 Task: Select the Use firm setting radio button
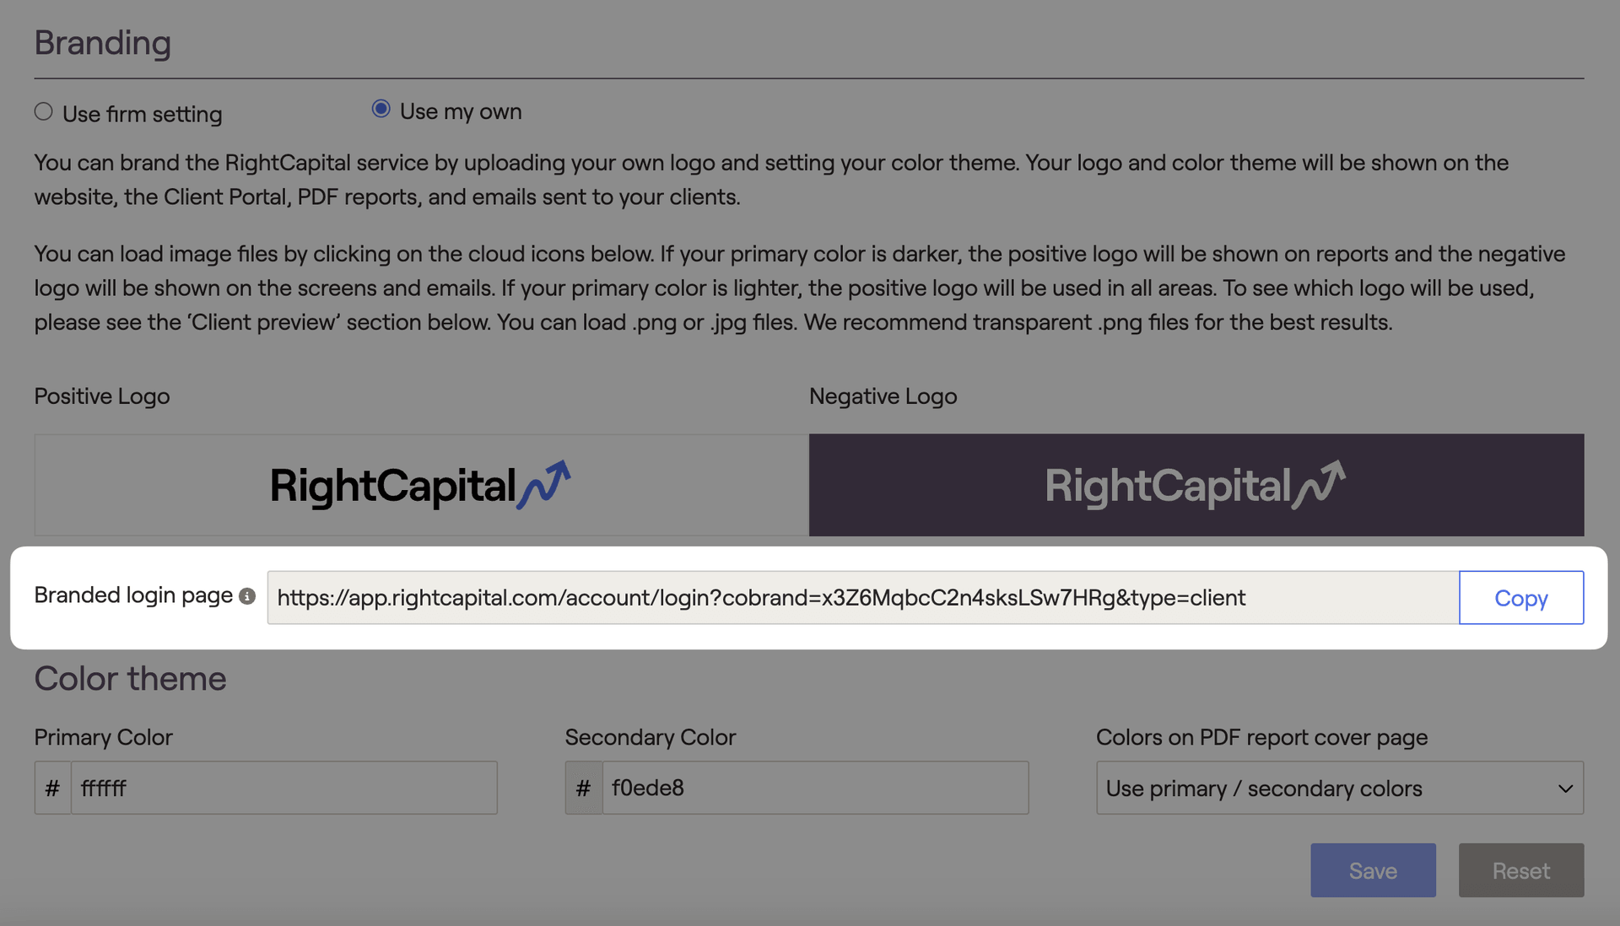[44, 111]
